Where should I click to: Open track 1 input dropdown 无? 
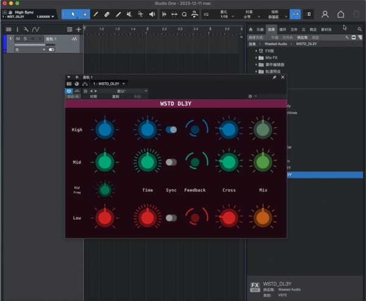pos(30,50)
